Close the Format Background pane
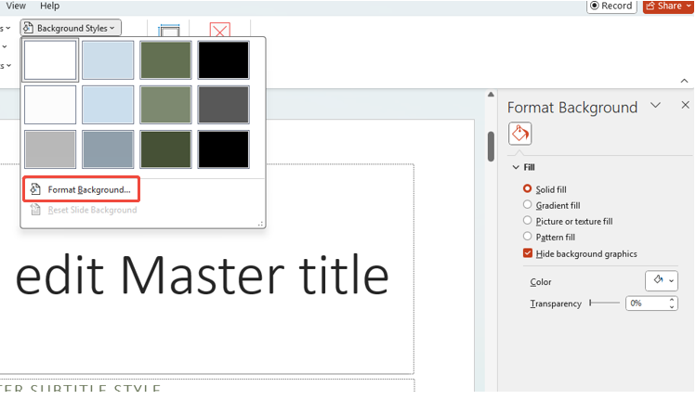The image size is (696, 400). (685, 105)
